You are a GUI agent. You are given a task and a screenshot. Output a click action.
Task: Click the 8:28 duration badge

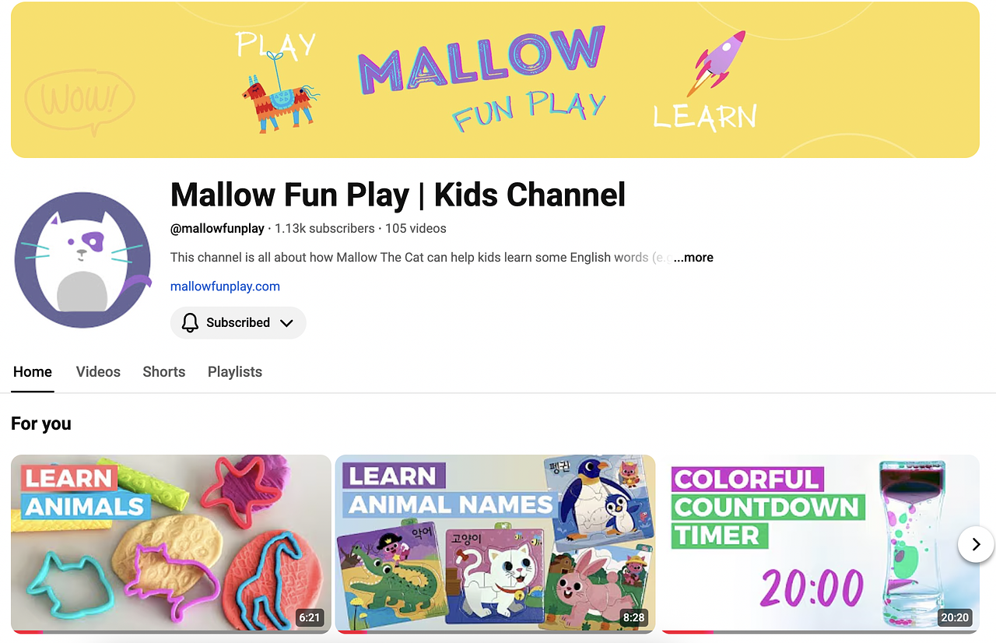pyautogui.click(x=633, y=618)
